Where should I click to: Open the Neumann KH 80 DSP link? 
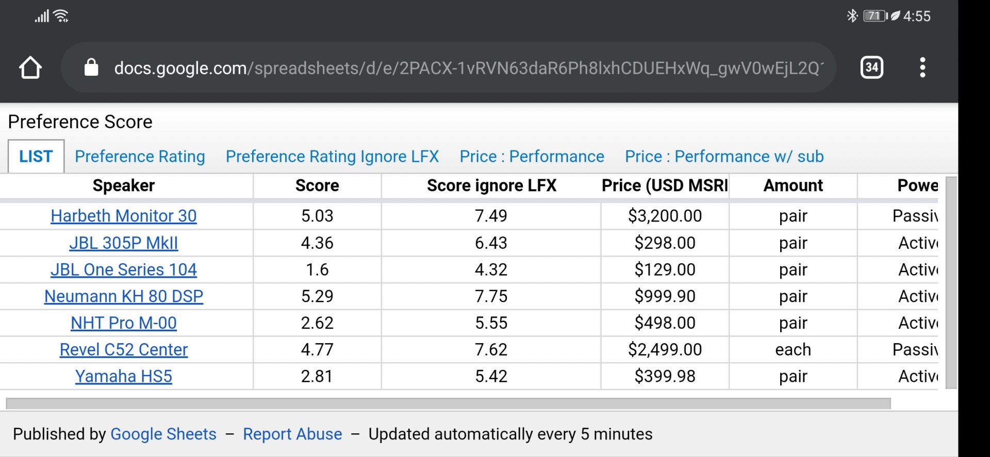124,296
